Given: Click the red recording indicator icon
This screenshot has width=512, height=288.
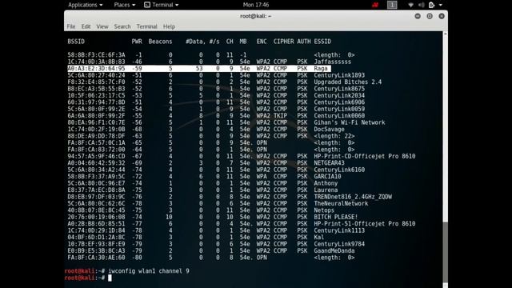Looking at the screenshot, I should (375, 5).
